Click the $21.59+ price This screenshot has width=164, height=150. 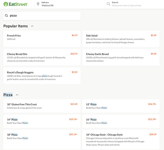tap(152, 119)
